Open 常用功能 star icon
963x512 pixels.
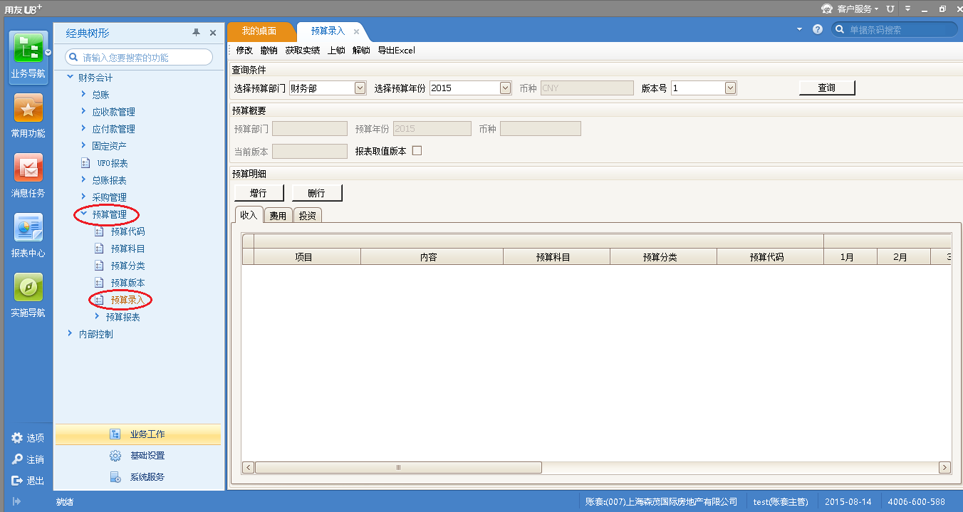pyautogui.click(x=28, y=109)
